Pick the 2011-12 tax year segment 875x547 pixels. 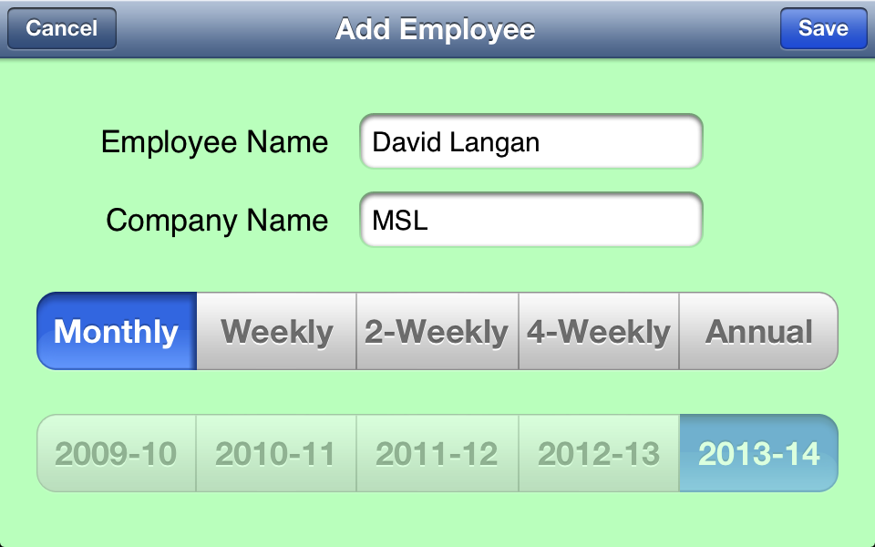tap(437, 453)
